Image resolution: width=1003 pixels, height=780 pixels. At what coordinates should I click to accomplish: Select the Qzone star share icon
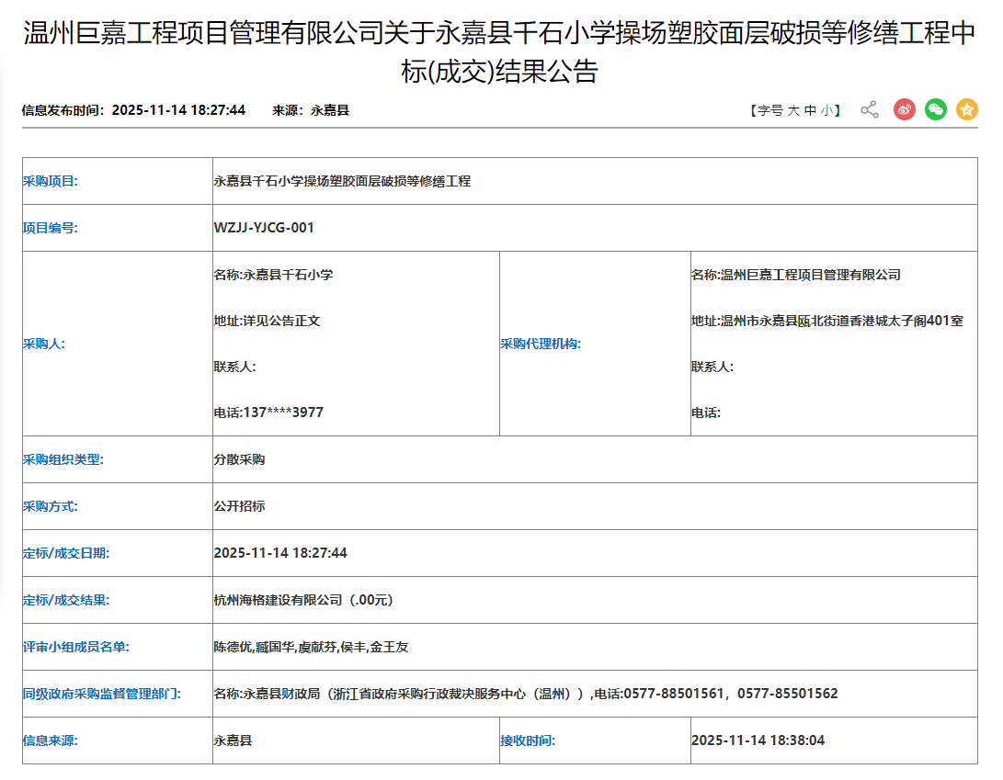pos(967,109)
